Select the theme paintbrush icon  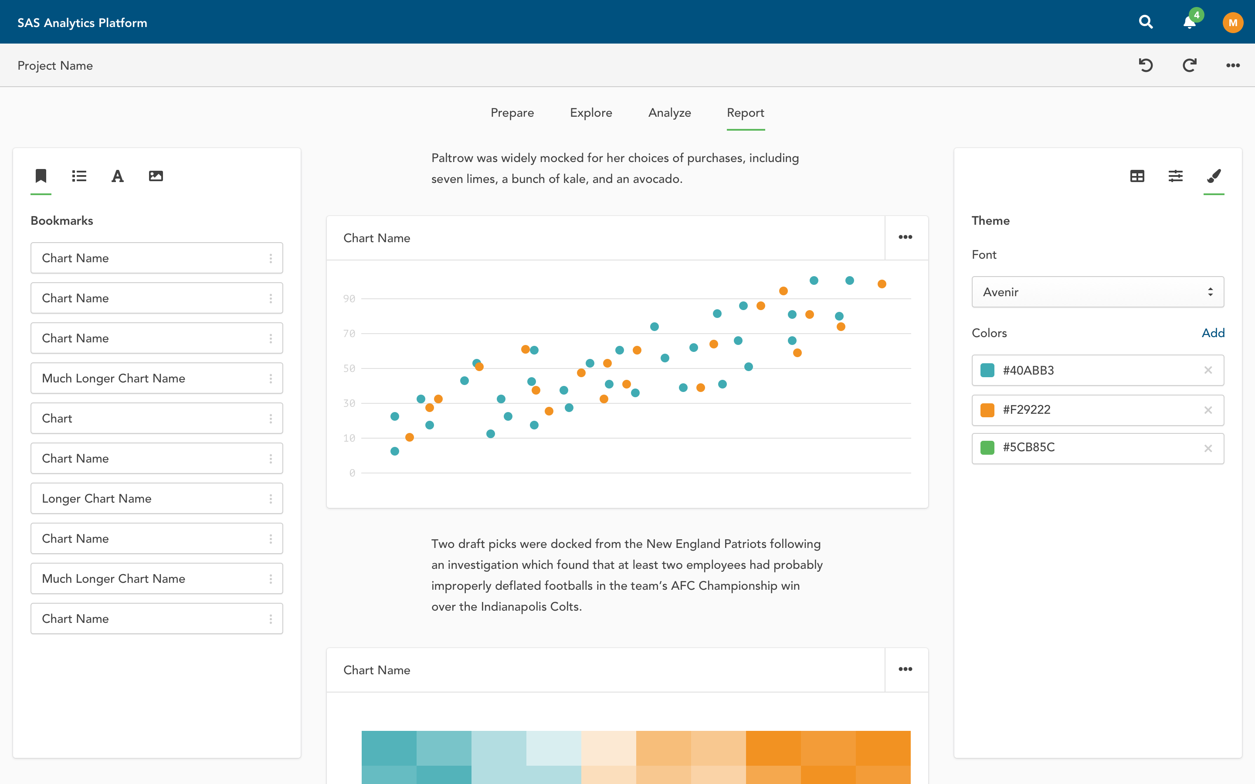pos(1214,176)
